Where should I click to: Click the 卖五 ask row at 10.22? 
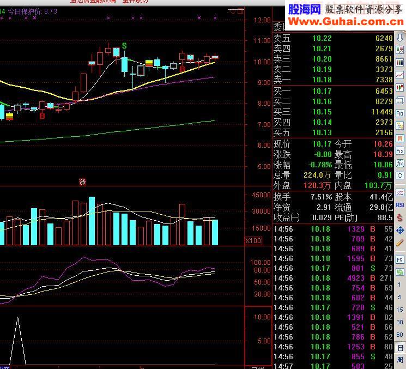333,38
